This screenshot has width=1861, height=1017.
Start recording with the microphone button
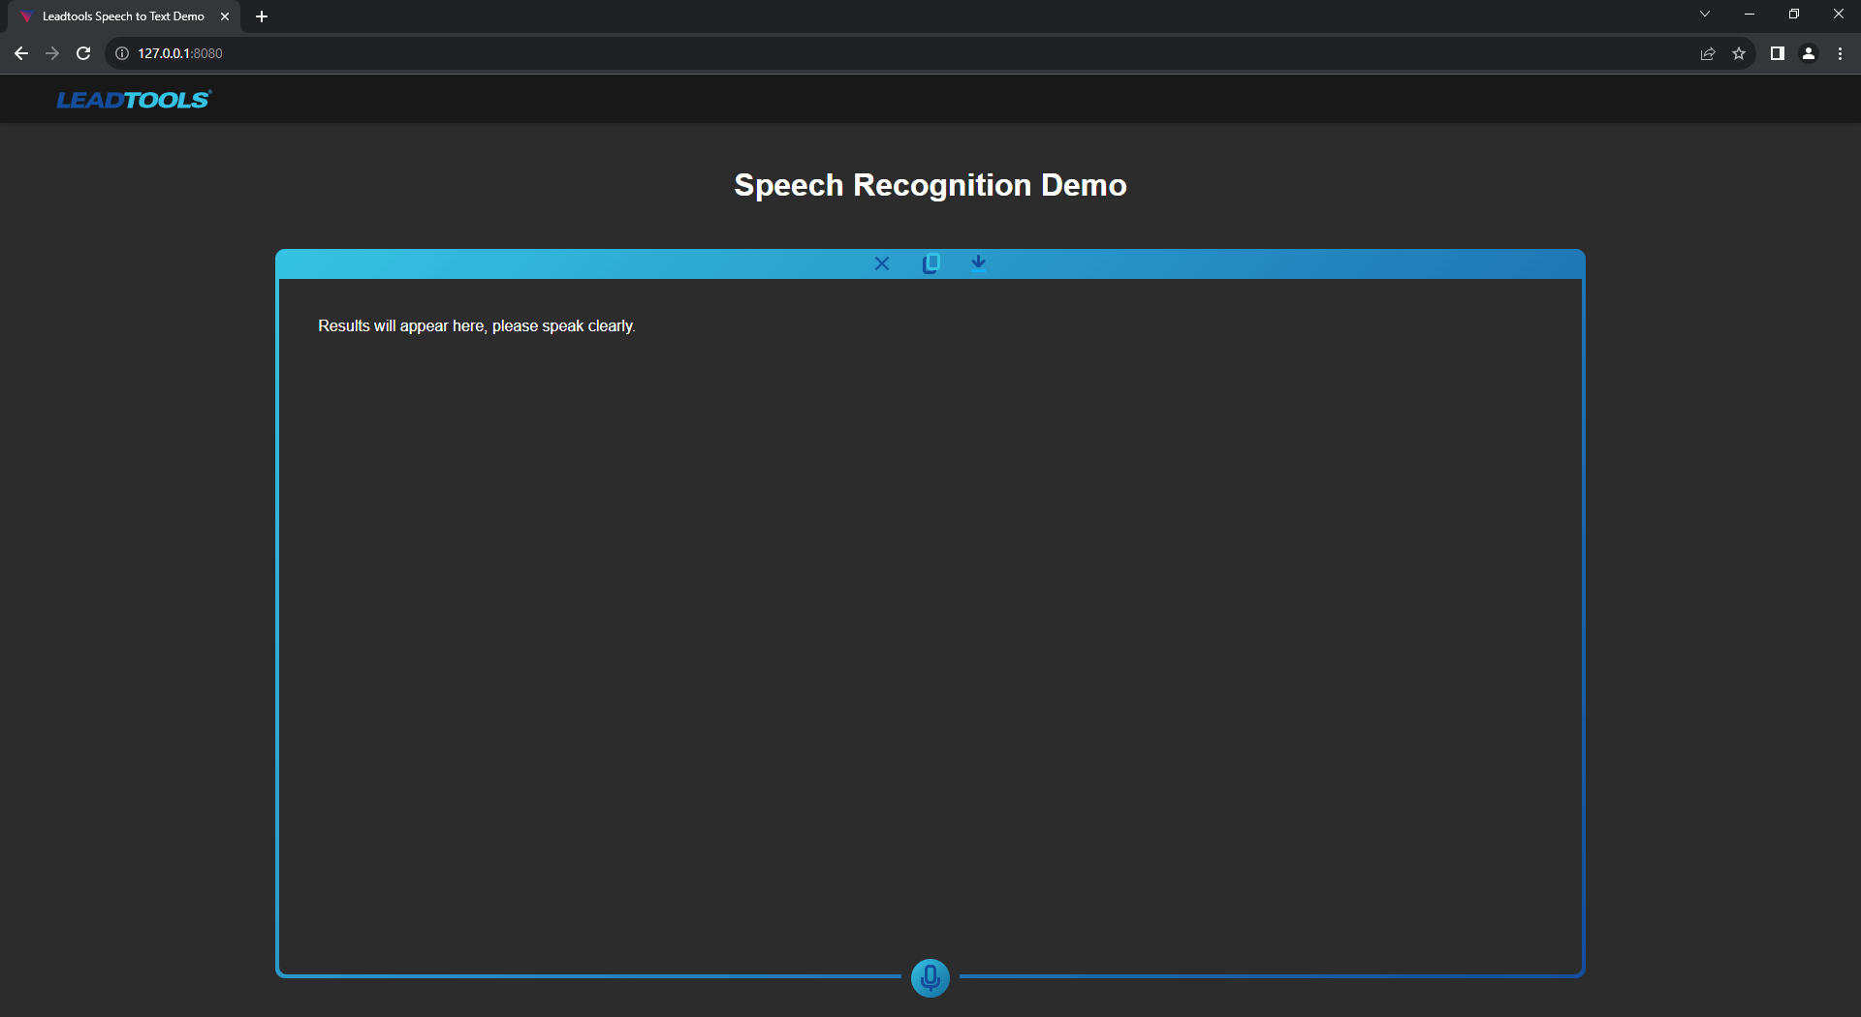[930, 977]
